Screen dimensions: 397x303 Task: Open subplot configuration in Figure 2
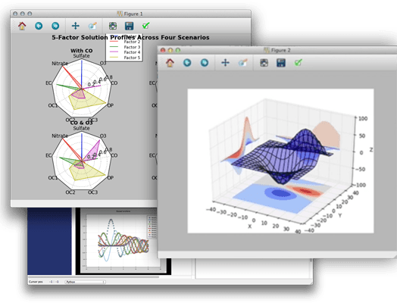pos(264,63)
